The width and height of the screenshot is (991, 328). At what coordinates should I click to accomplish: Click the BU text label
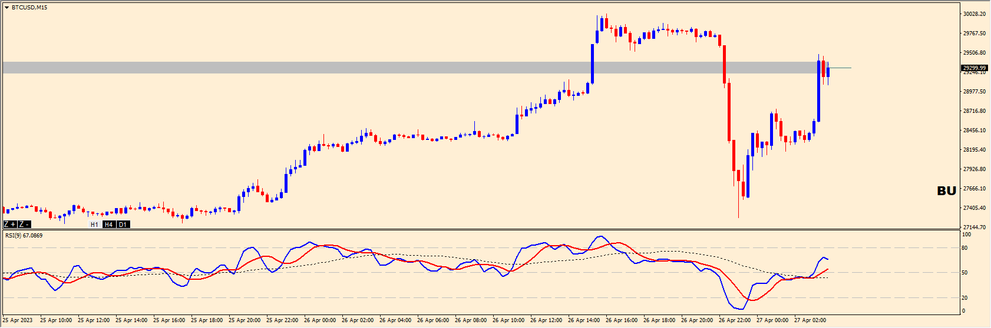click(946, 191)
